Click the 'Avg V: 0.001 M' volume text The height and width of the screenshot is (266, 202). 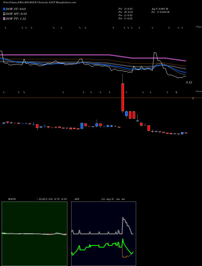point(160,9)
